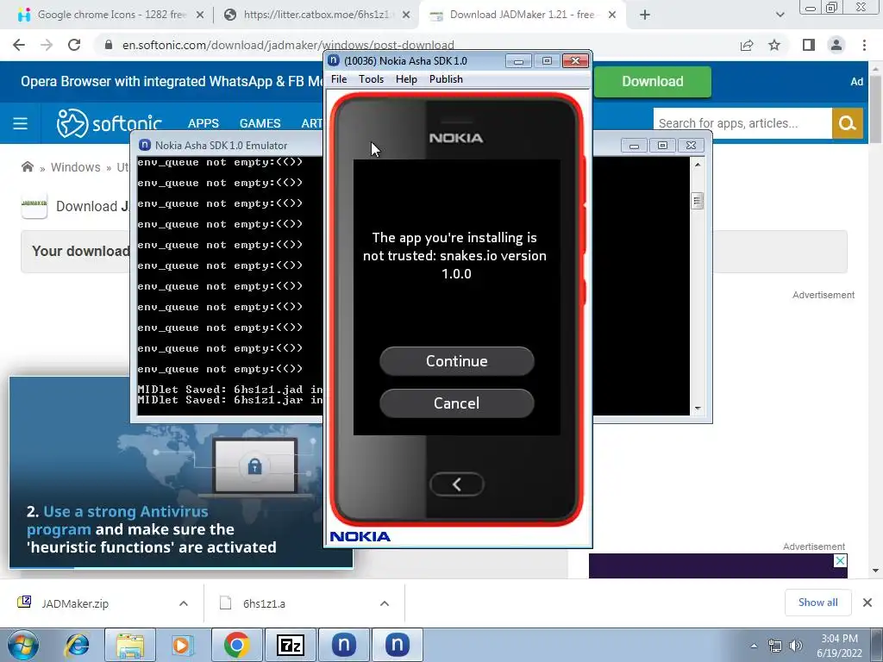Open the File menu in Nokia Asha SDK
The width and height of the screenshot is (883, 662).
click(338, 79)
